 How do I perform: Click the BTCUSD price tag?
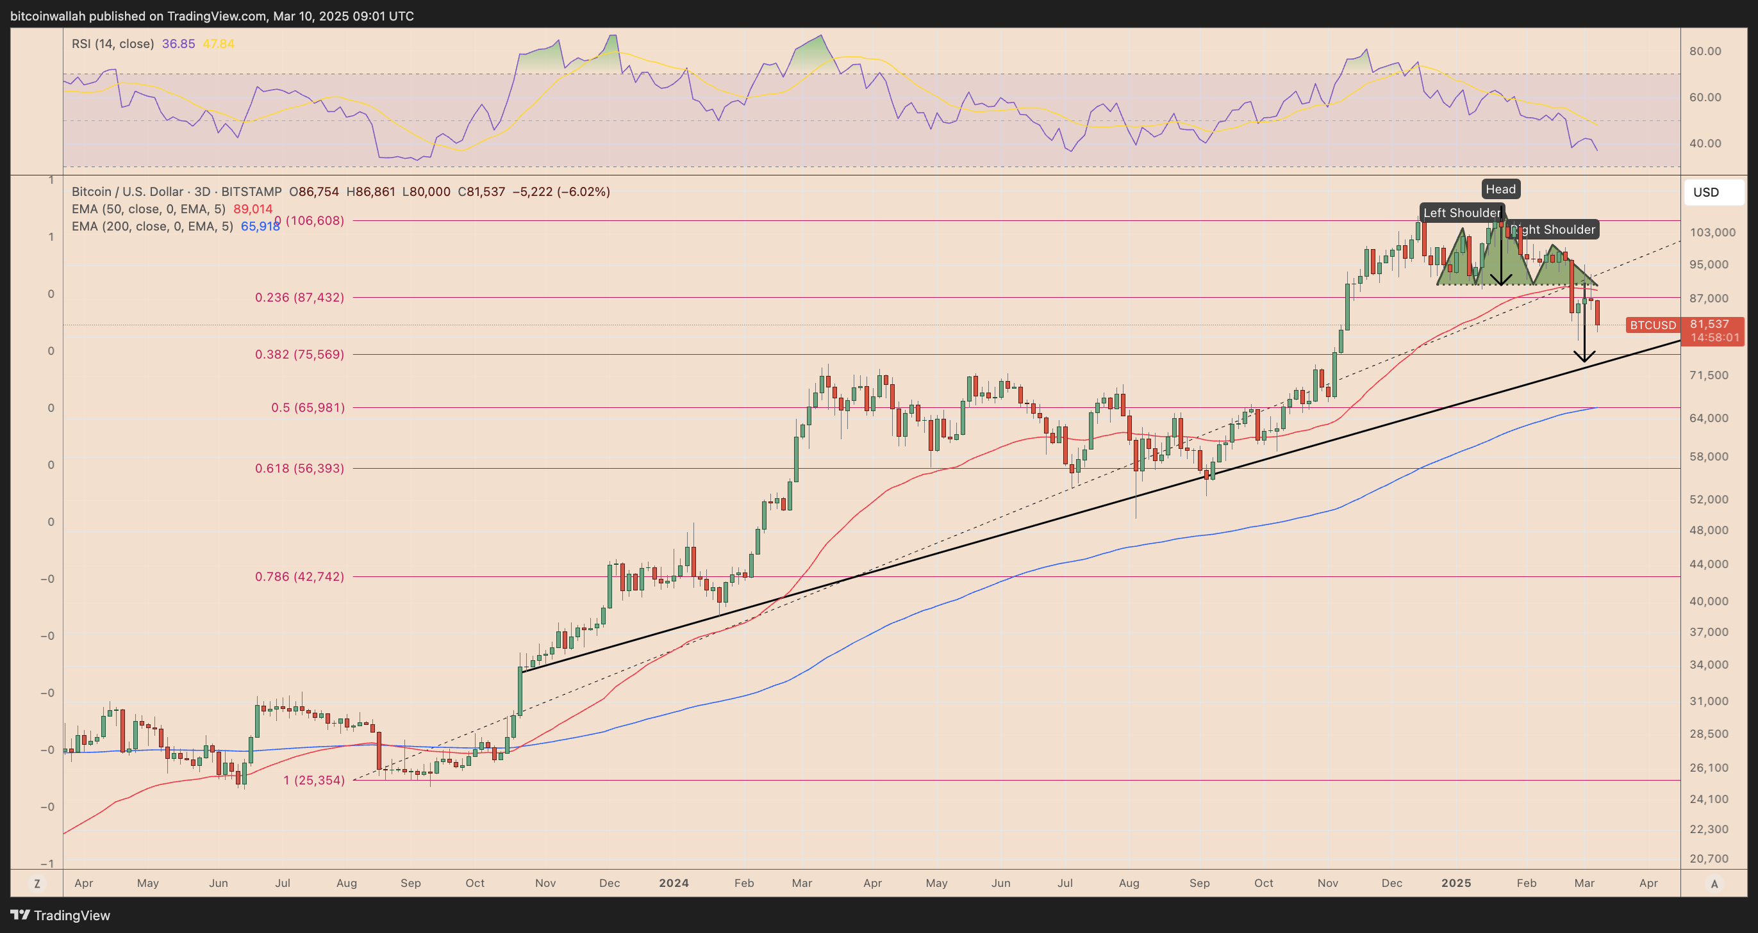tap(1652, 325)
